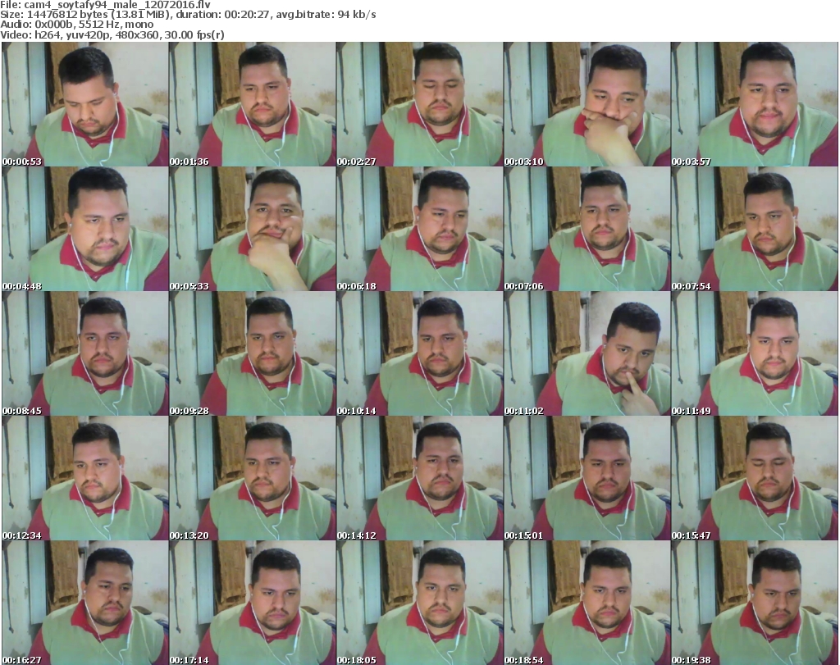840x665 pixels.
Task: Click the file name line in header
Action: [106, 5]
